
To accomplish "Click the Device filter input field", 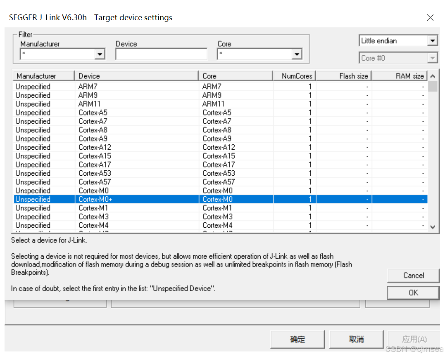I will (161, 54).
